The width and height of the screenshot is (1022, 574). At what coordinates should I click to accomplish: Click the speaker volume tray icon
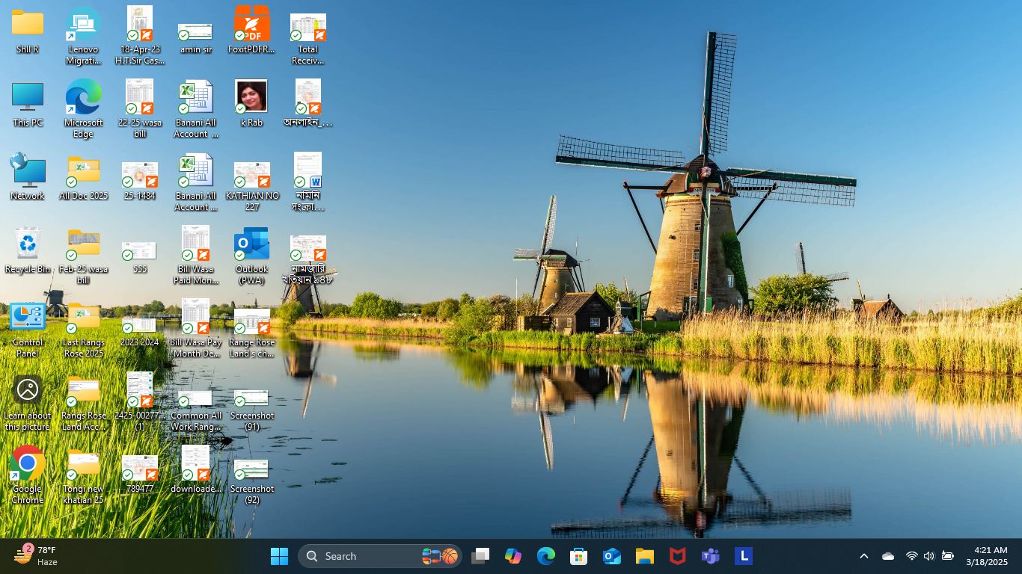pos(929,556)
